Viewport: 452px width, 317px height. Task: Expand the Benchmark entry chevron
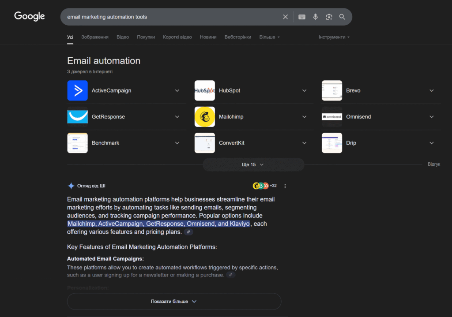tap(177, 143)
